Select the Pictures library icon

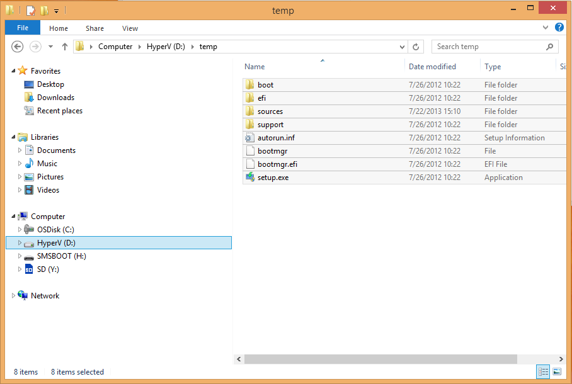tap(29, 177)
